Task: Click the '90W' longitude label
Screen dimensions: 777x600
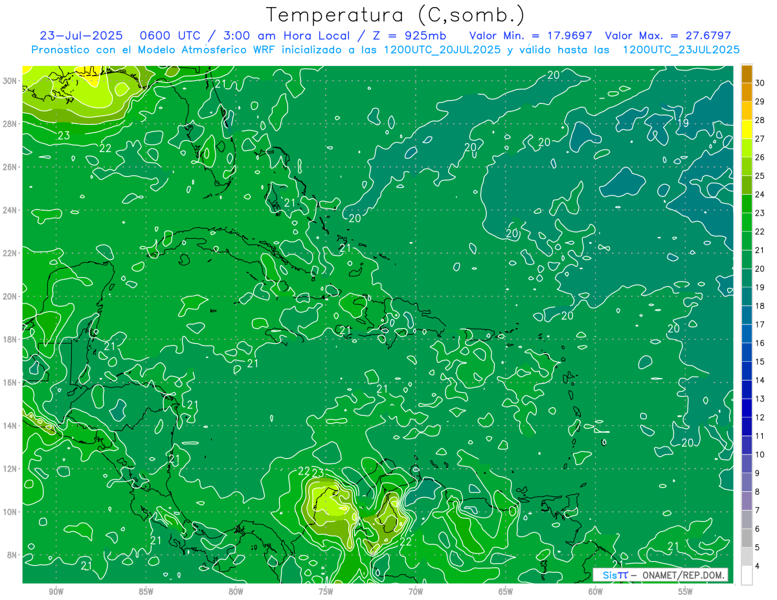Action: coord(56,592)
